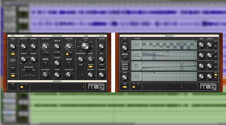226x125 pixels.
Task: Click the lit step 16 LED on main panel
Action: [83, 87]
